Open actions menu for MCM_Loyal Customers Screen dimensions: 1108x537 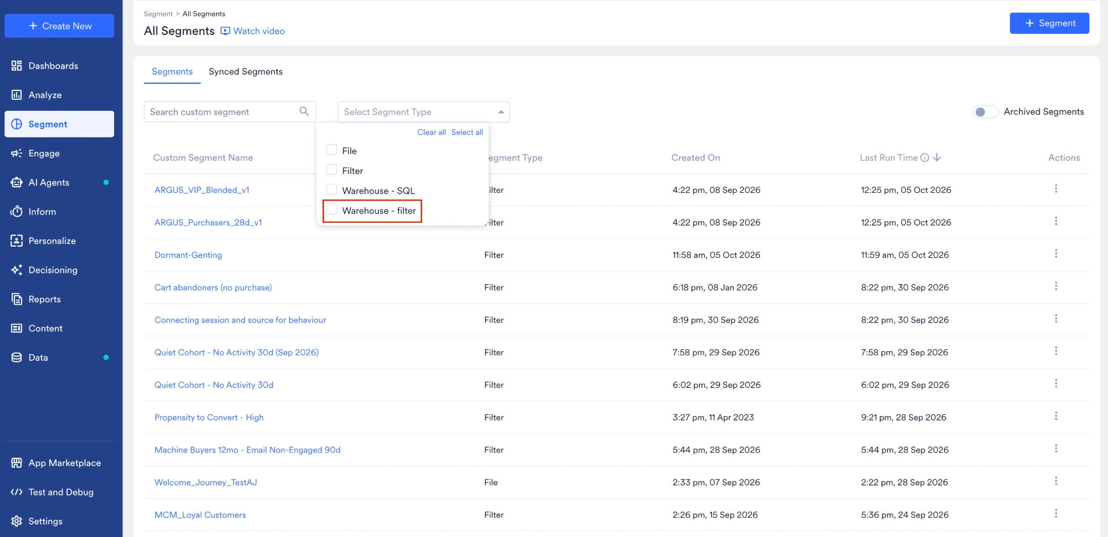coord(1056,514)
